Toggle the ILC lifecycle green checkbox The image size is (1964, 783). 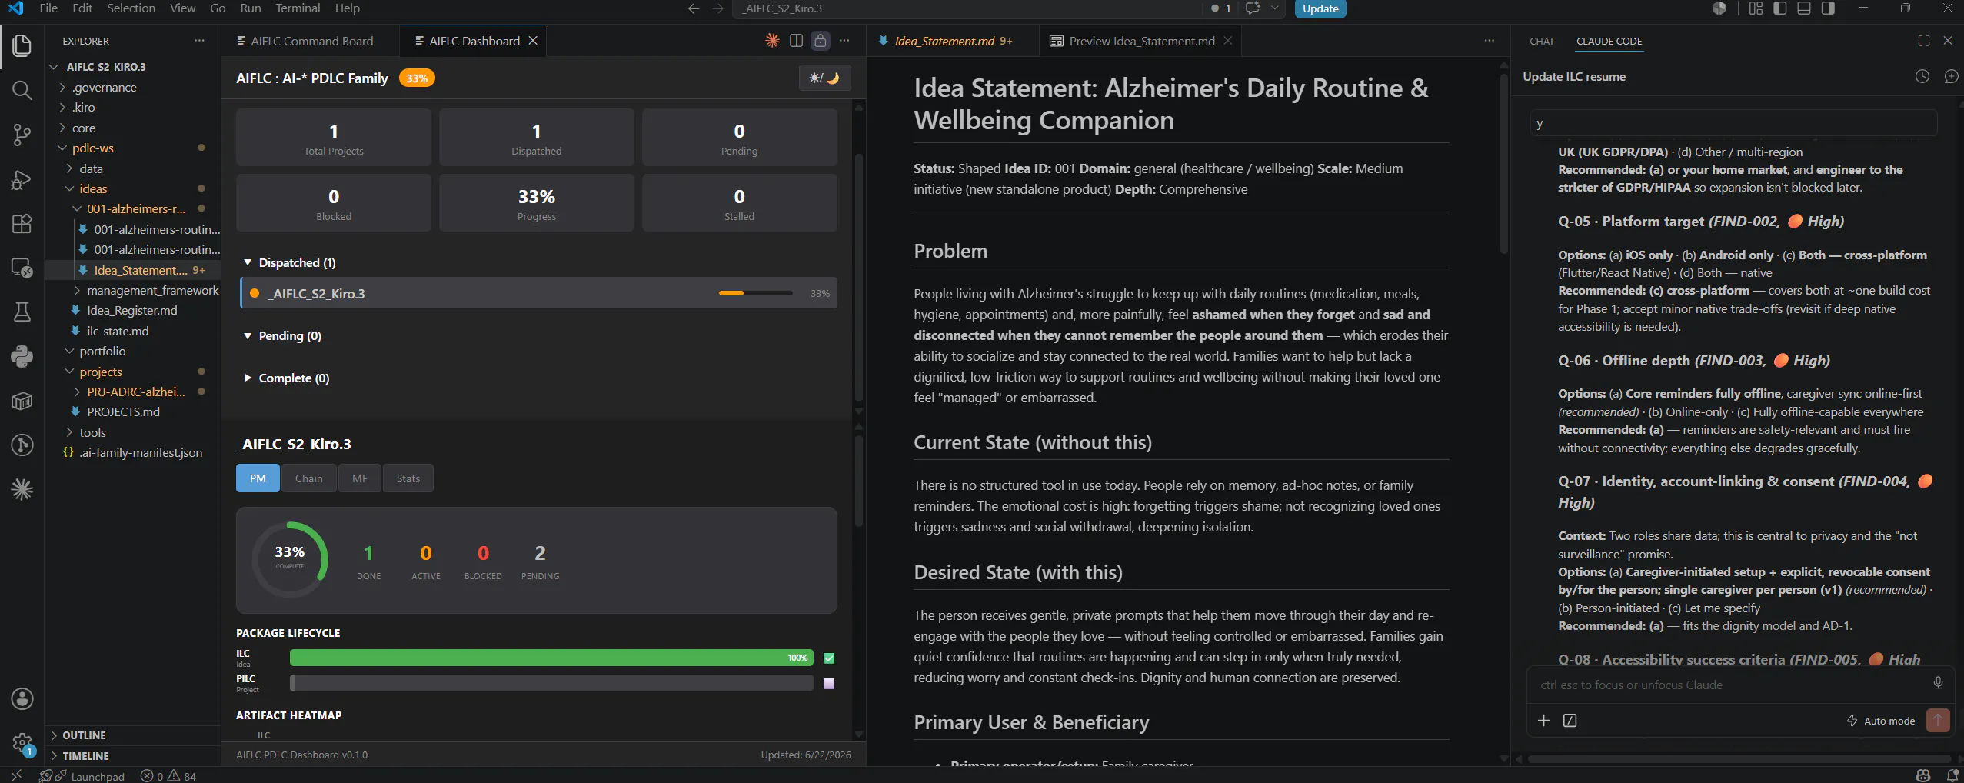(x=829, y=658)
